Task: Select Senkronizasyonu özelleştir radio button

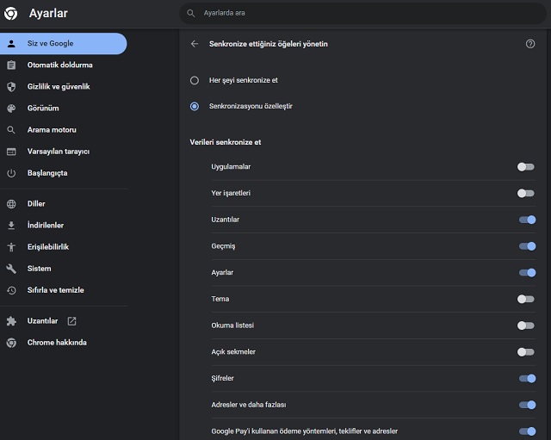Action: click(x=195, y=106)
